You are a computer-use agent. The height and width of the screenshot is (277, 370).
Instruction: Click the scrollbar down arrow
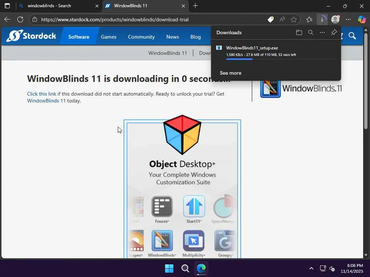point(366,255)
